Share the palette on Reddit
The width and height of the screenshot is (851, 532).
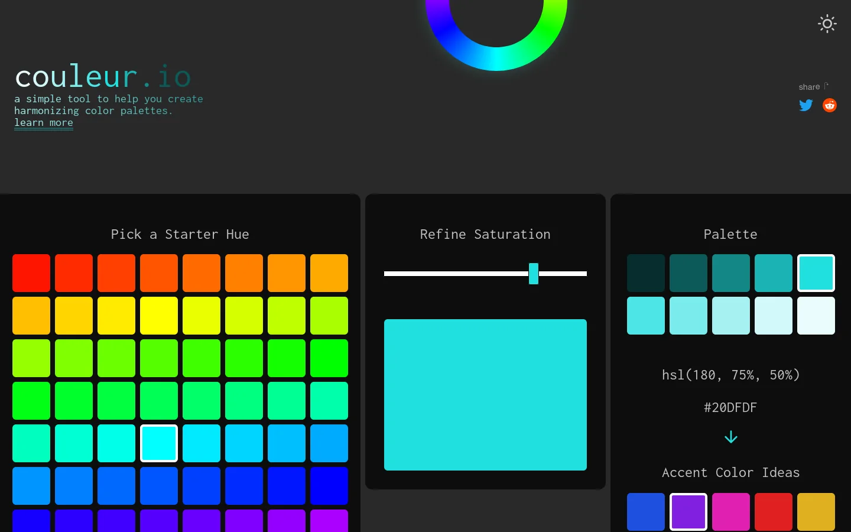coord(830,105)
